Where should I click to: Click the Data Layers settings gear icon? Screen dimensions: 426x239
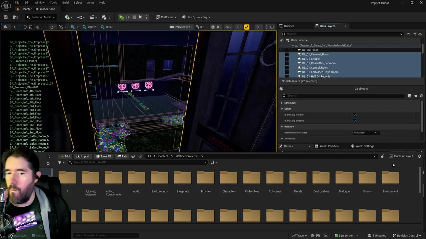pyautogui.click(x=420, y=34)
